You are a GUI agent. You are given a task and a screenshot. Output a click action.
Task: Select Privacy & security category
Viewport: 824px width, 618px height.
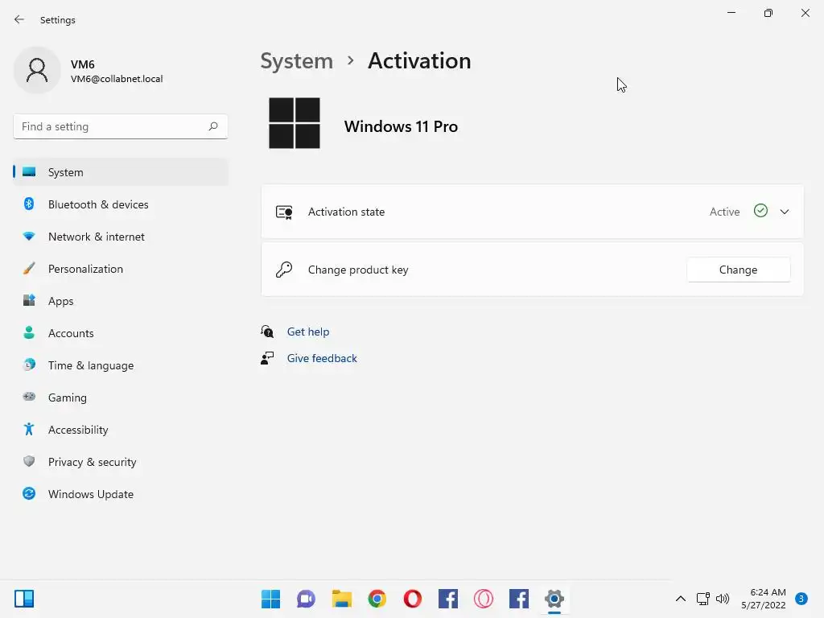click(x=92, y=462)
